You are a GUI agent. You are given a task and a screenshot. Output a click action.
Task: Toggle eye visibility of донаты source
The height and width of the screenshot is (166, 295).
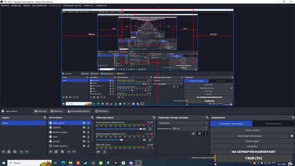[x=84, y=141]
